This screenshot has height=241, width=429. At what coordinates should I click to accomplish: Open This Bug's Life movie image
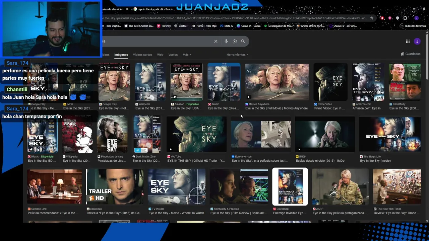pyautogui.click(x=390, y=134)
